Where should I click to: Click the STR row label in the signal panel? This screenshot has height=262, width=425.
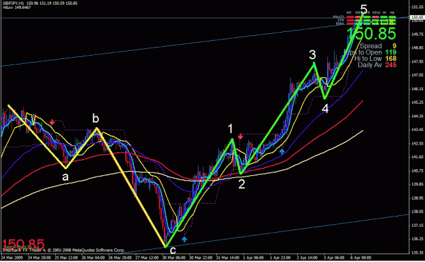tap(341, 20)
